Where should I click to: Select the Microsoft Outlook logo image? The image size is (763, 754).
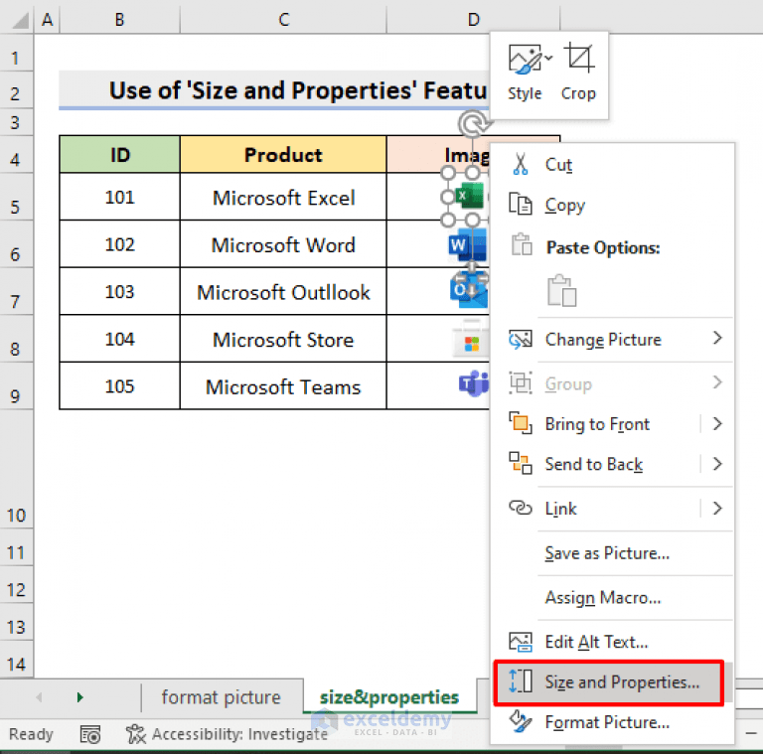pos(469,290)
